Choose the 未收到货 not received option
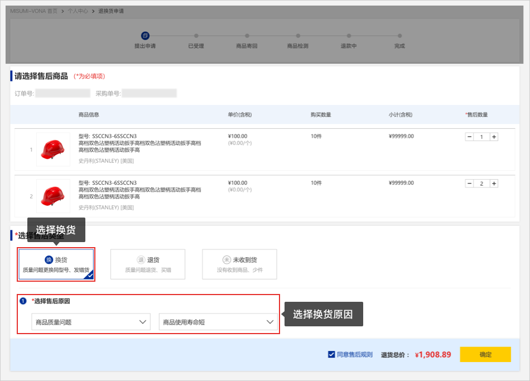Image resolution: width=530 pixels, height=381 pixels. [239, 264]
